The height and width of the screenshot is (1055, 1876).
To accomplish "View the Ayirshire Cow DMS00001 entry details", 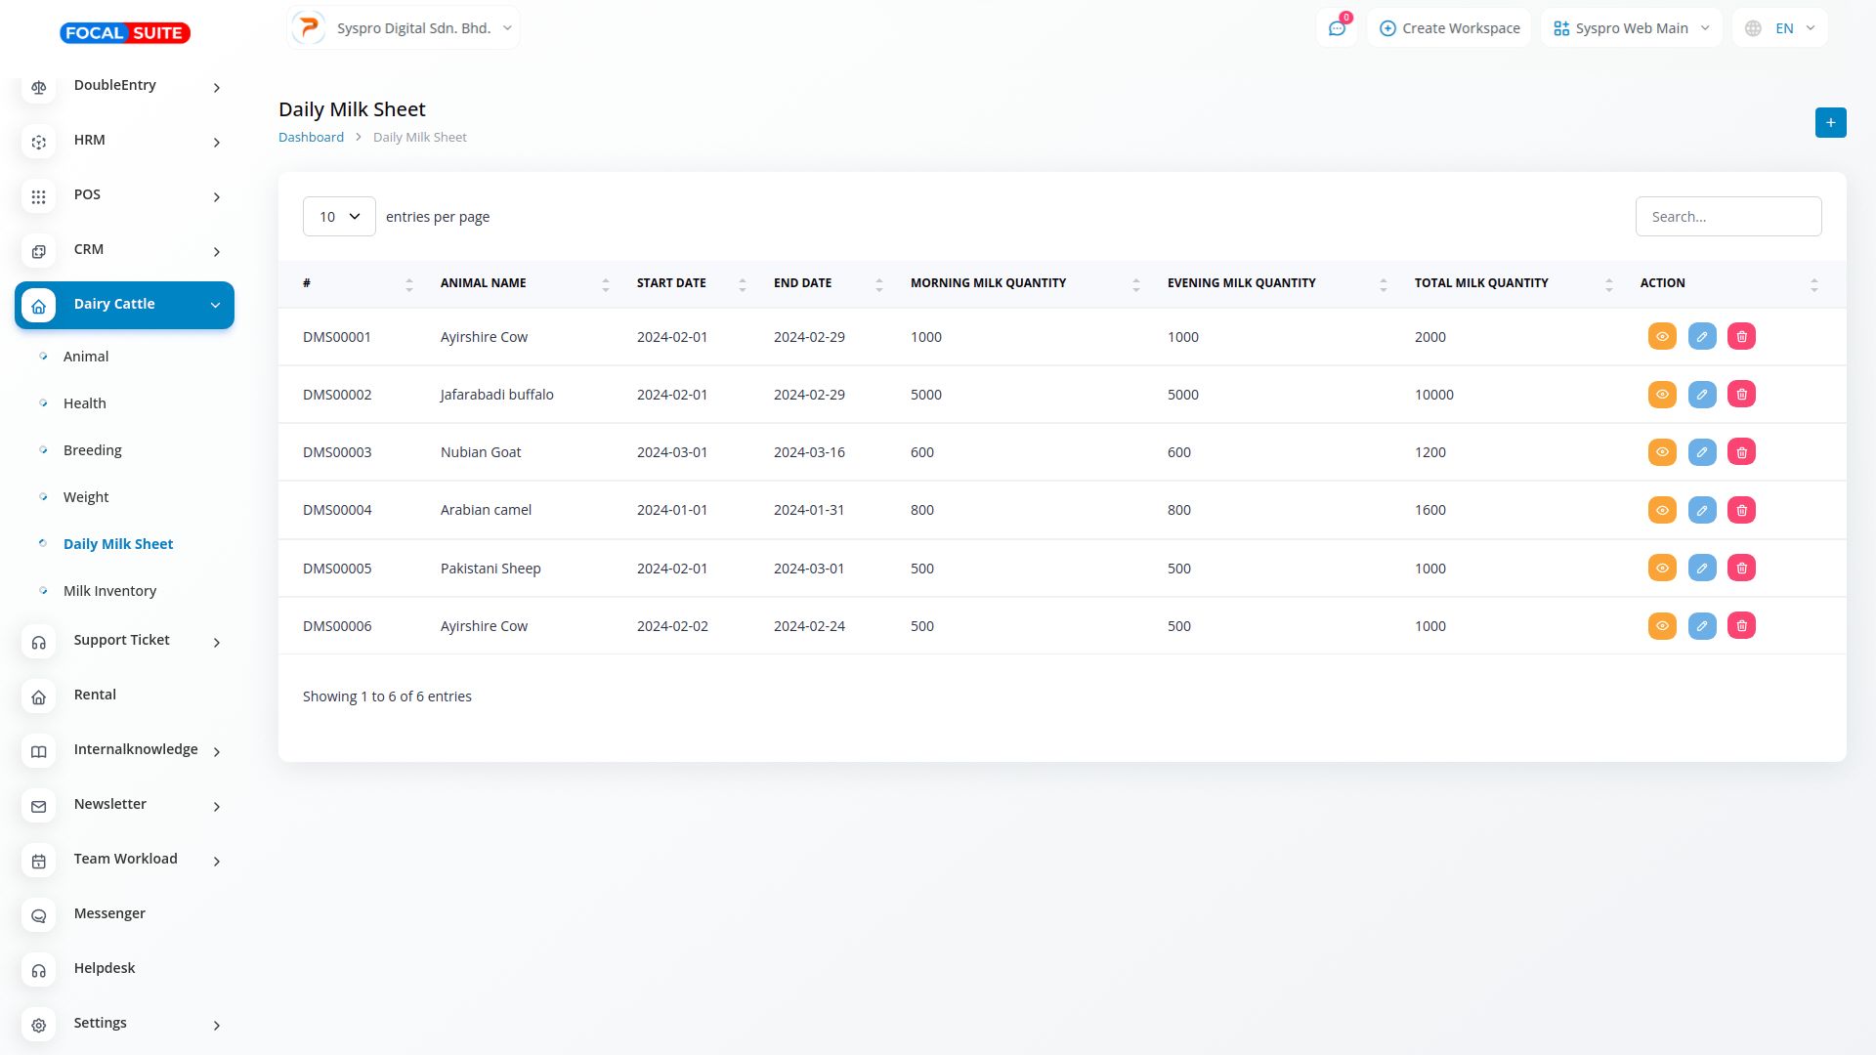I will pyautogui.click(x=1661, y=337).
